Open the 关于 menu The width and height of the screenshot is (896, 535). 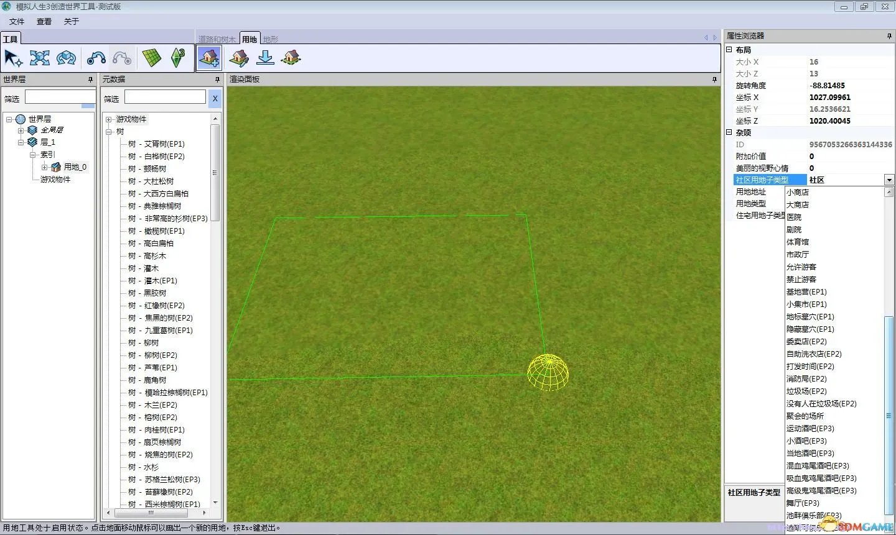point(72,21)
